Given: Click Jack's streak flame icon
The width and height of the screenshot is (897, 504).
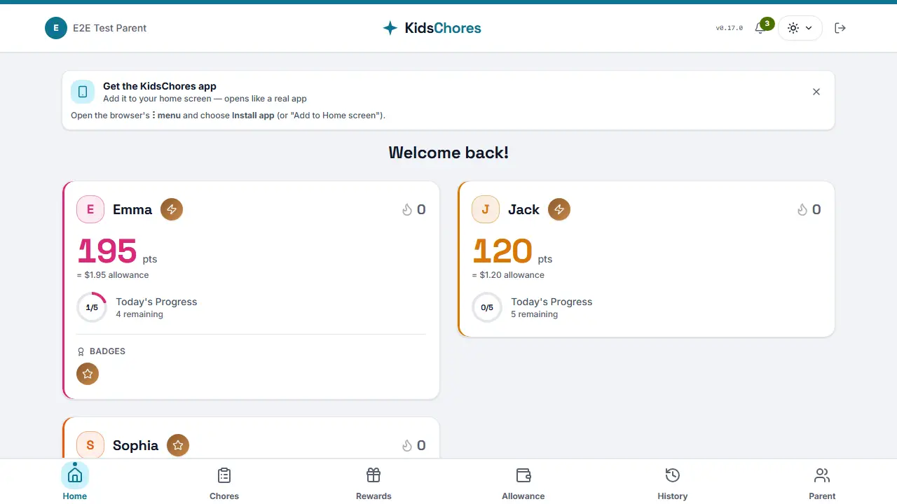Looking at the screenshot, I should point(802,209).
